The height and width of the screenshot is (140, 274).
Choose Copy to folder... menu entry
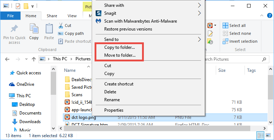click(x=119, y=47)
